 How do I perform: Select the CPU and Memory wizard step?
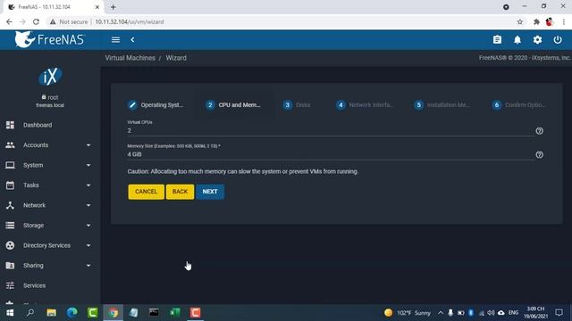point(233,105)
